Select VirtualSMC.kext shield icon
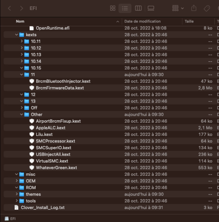219x222 pixels. point(31,161)
